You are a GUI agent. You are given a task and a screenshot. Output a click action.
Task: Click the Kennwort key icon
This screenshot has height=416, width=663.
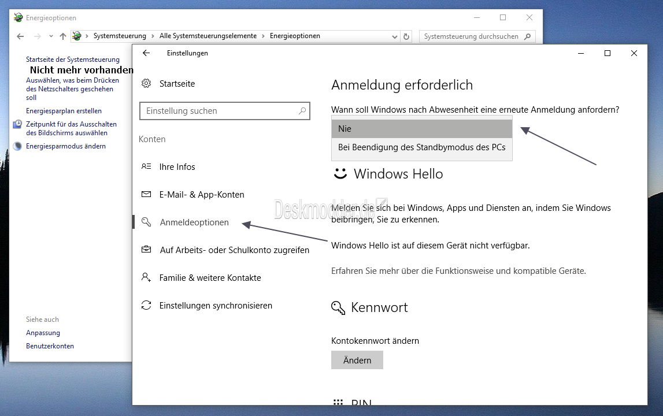pos(338,308)
